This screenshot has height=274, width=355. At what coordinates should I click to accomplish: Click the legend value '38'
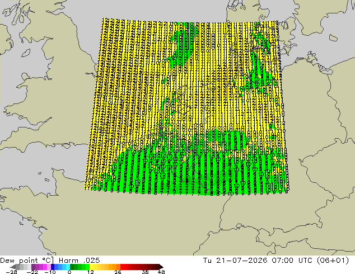pyautogui.click(x=145, y=272)
